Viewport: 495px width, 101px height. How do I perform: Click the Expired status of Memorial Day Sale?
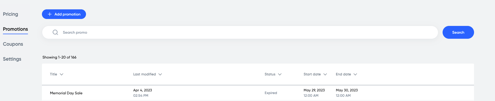pos(271,93)
